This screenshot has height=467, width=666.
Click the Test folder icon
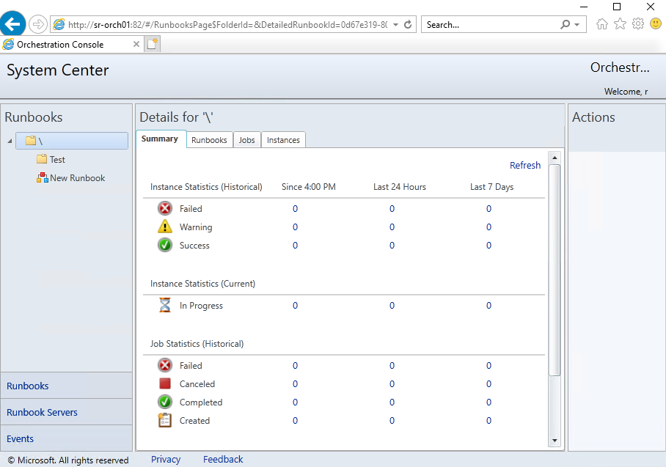click(x=42, y=160)
